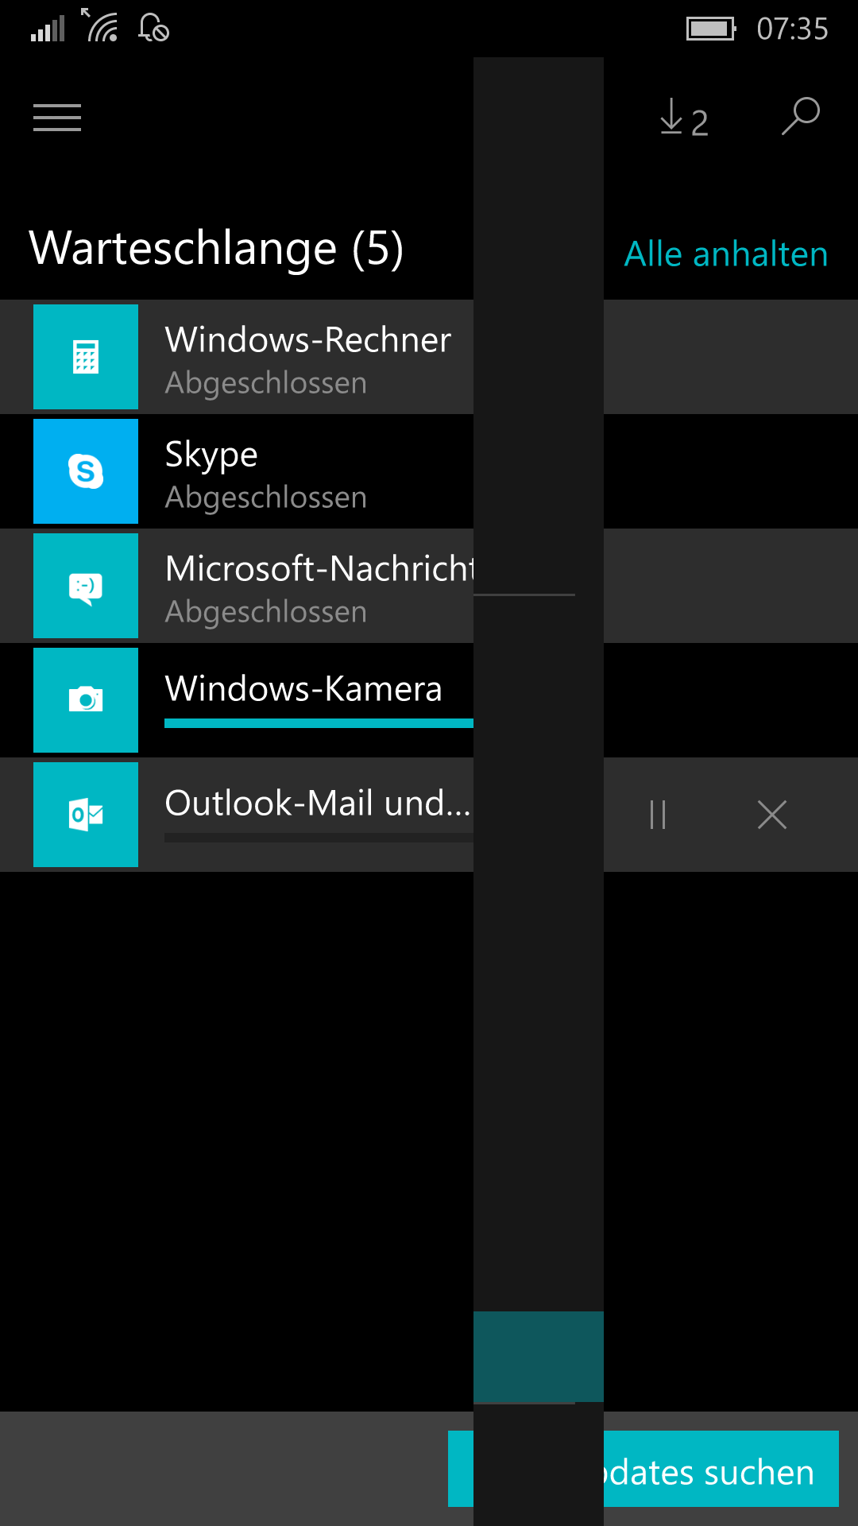Check the muted ringer status icon
The image size is (858, 1526).
click(x=153, y=27)
